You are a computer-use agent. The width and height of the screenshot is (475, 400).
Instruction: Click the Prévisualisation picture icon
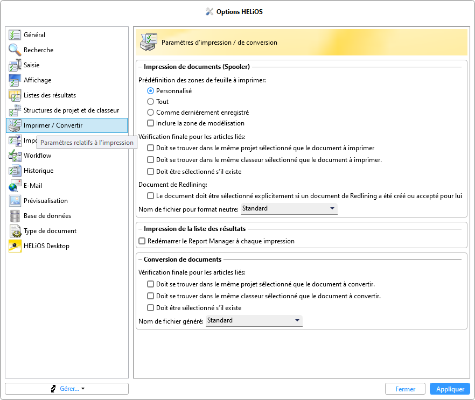coord(15,201)
